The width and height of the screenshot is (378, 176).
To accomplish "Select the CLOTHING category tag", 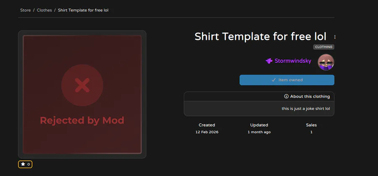I will (x=323, y=47).
